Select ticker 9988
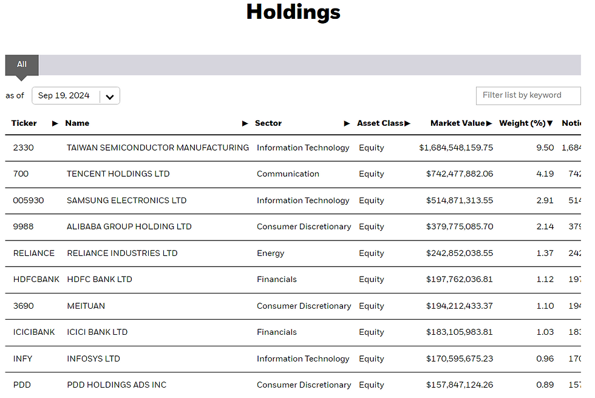 (24, 227)
